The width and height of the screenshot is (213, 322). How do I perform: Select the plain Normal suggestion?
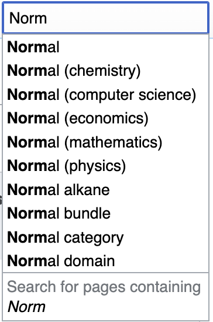[x=106, y=47]
